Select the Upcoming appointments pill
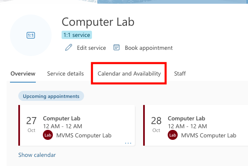The image size is (248, 166). coord(51,96)
